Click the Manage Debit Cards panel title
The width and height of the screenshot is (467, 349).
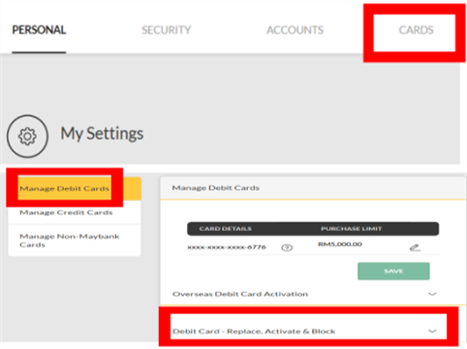[x=215, y=188]
